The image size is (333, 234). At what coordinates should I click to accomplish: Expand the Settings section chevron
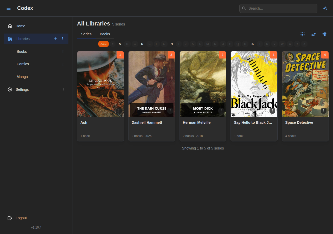(63, 89)
